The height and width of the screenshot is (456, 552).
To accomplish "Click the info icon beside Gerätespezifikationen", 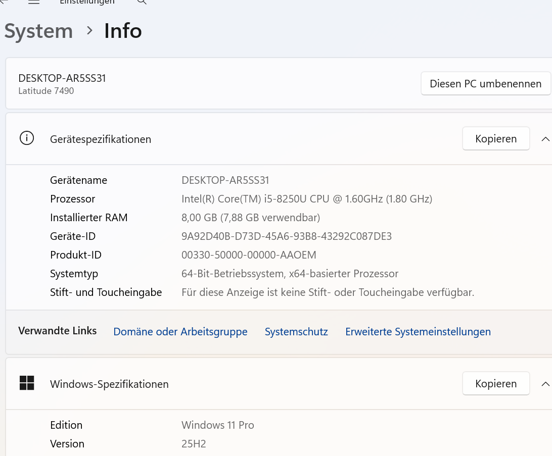I will 27,138.
